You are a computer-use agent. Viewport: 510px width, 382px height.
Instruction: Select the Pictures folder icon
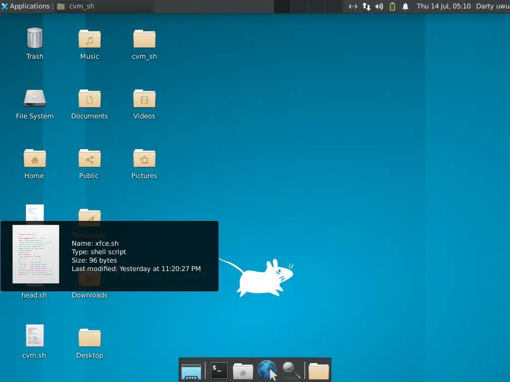[144, 159]
